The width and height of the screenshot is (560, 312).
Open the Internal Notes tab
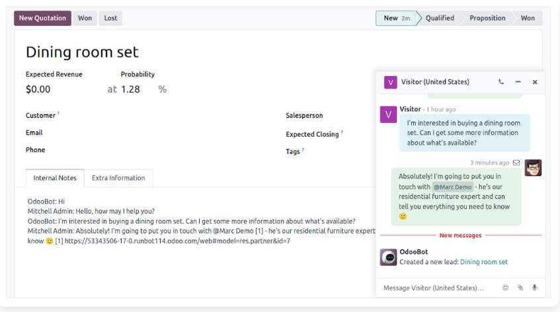click(x=55, y=178)
